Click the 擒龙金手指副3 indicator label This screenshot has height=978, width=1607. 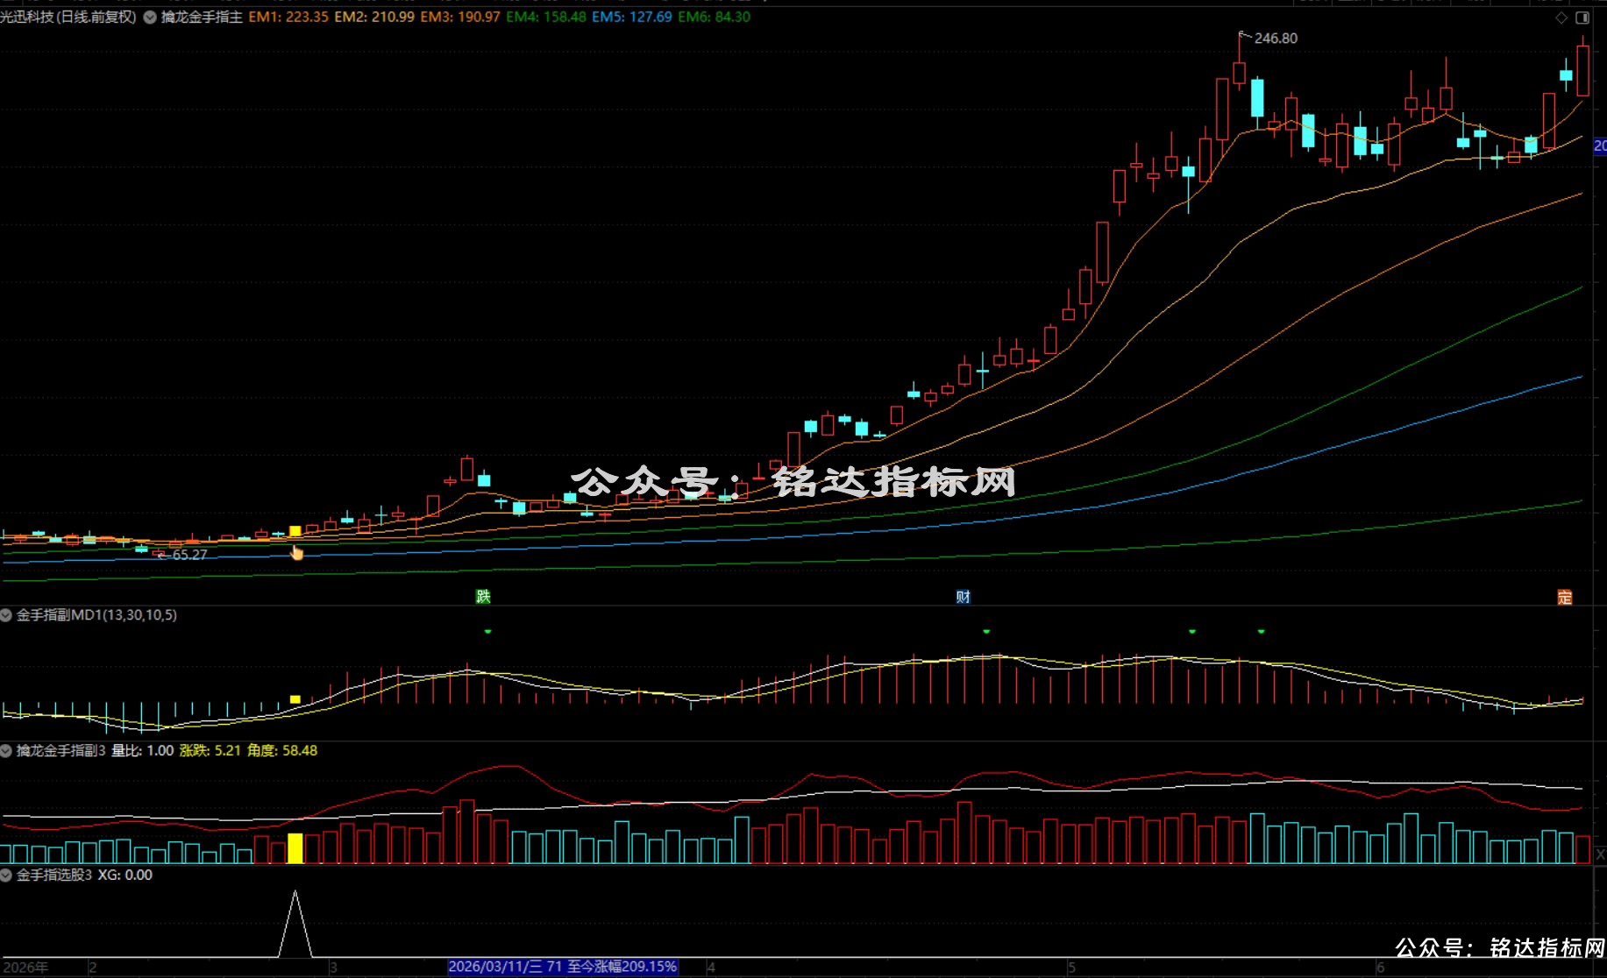pos(61,751)
